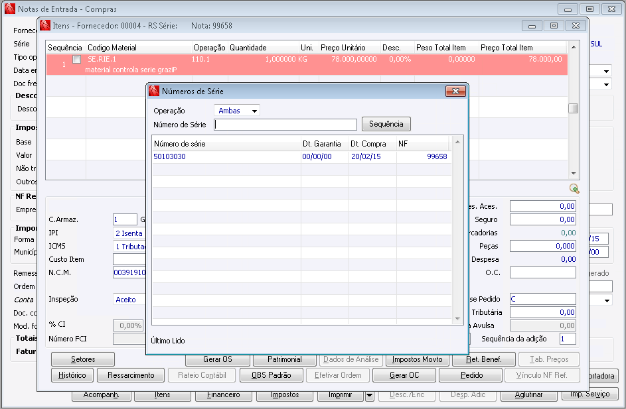The width and height of the screenshot is (626, 409).
Task: Click the Setores button
Action: [x=83, y=359]
